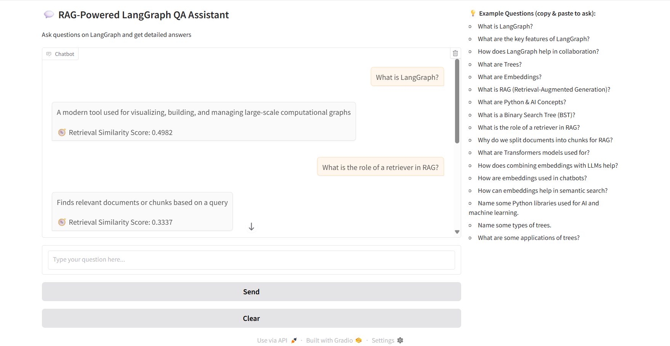
Task: Click example 'What are Python & AI Concepts?'
Action: click(x=522, y=102)
